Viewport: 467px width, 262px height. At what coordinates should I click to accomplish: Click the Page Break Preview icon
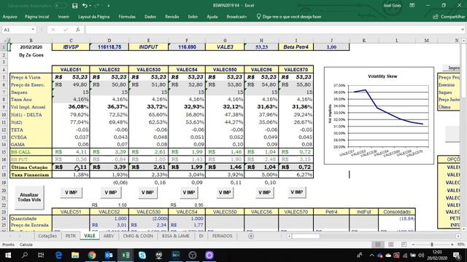pyautogui.click(x=404, y=245)
